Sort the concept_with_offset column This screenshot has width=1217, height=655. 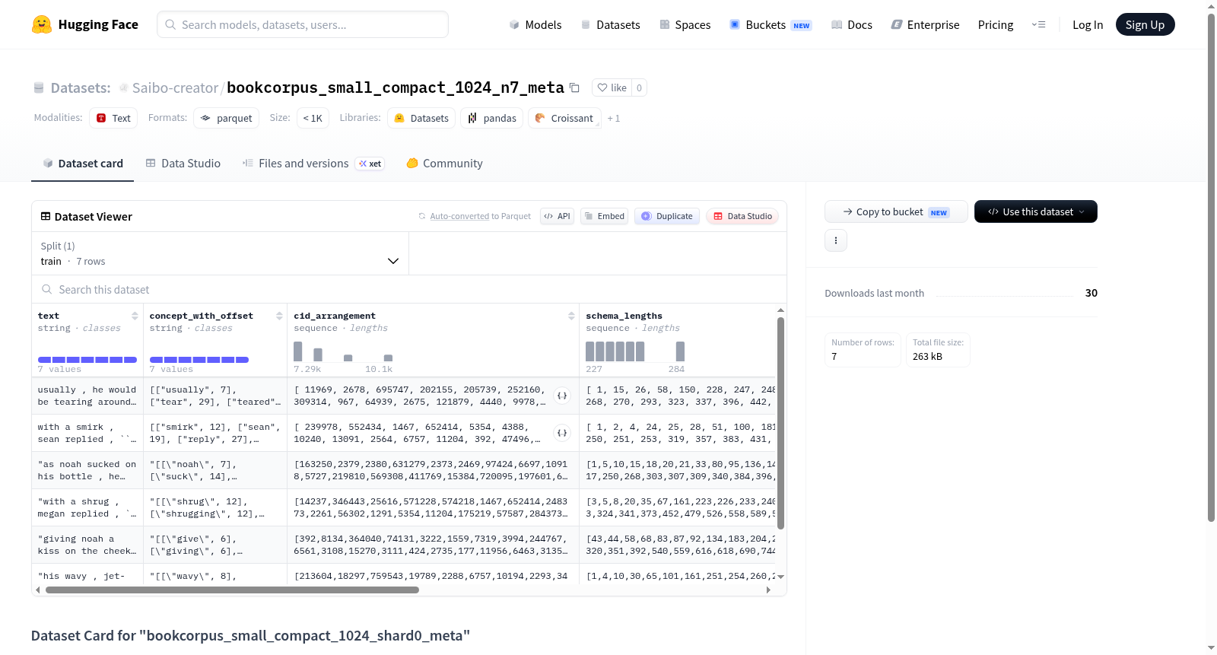pyautogui.click(x=279, y=316)
